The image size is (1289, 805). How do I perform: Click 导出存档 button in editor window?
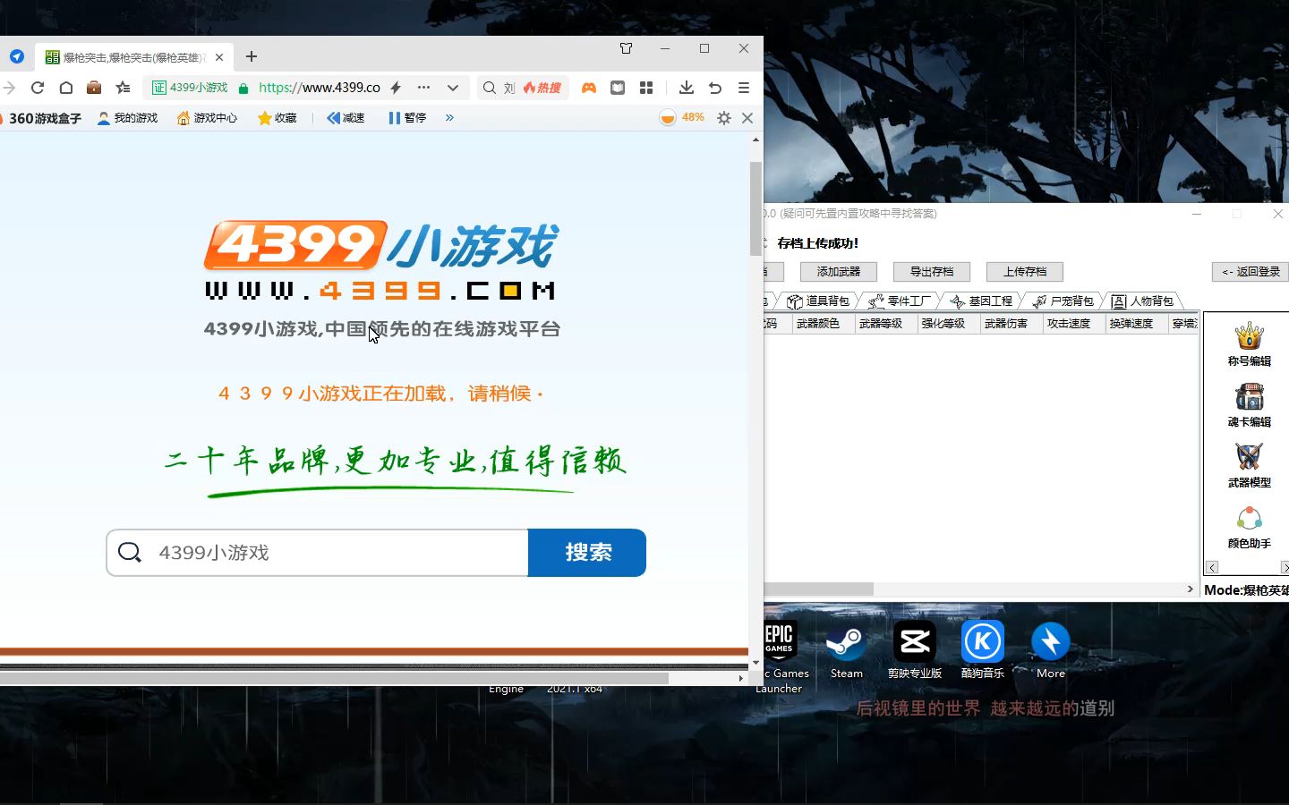coord(932,272)
